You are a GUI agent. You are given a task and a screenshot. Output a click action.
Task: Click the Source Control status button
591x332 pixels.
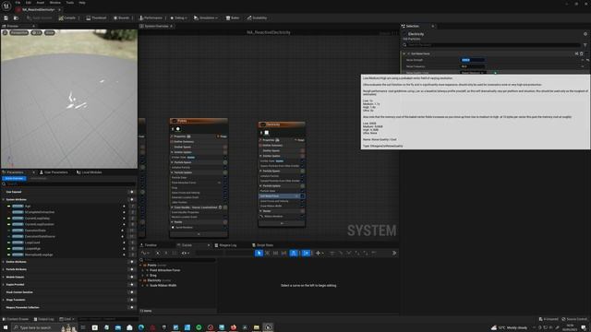[575, 319]
